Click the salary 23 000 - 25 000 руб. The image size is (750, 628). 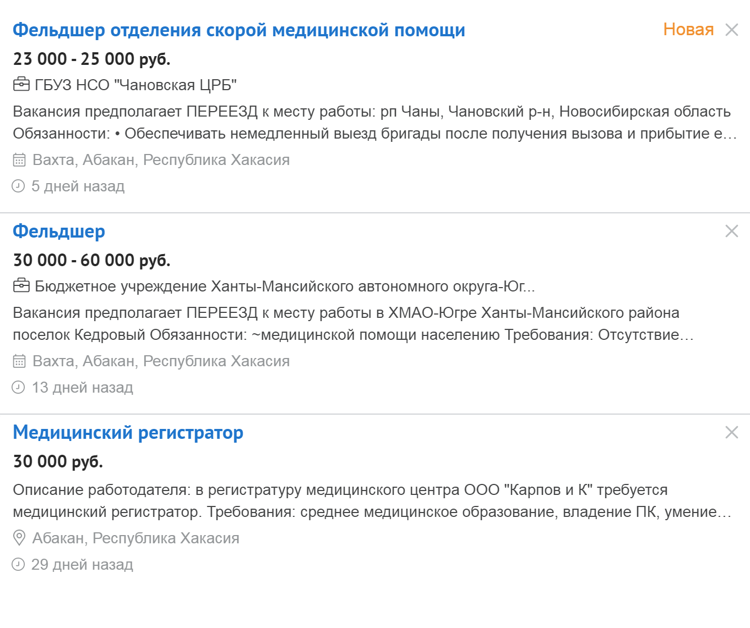91,58
